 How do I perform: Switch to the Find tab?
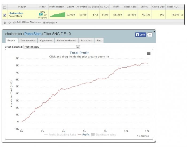click(99, 40)
